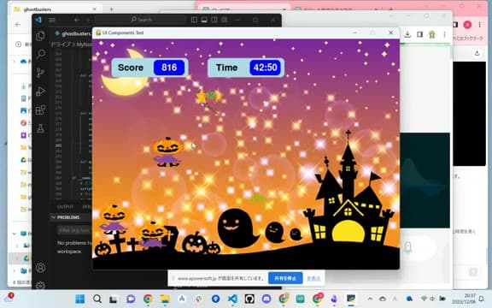
Task: Open the VS Code Run and Debug view
Action: pyautogui.click(x=40, y=92)
